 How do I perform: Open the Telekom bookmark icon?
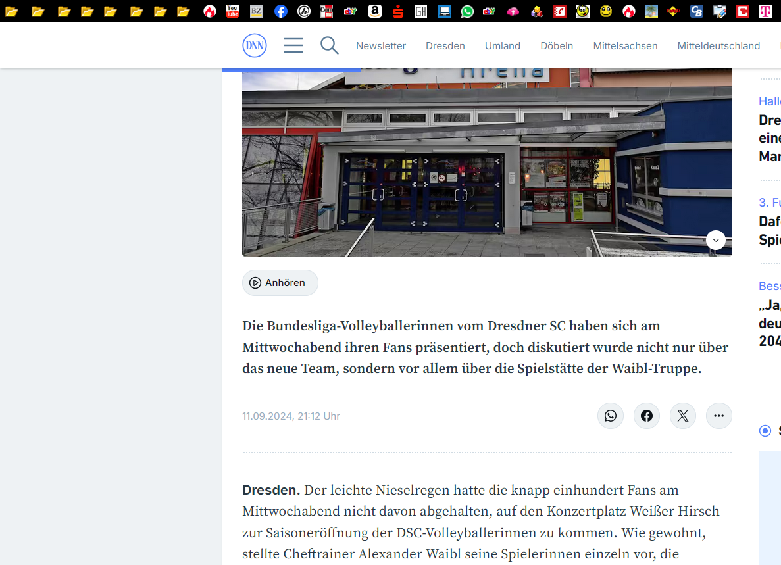[766, 11]
